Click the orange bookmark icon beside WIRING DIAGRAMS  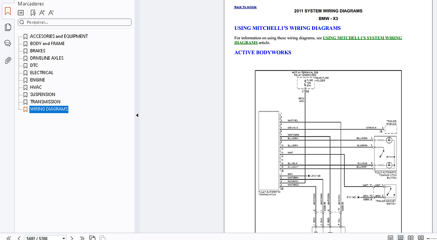pyautogui.click(x=25, y=110)
